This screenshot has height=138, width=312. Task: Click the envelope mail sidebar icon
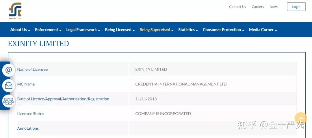[x=9, y=85]
